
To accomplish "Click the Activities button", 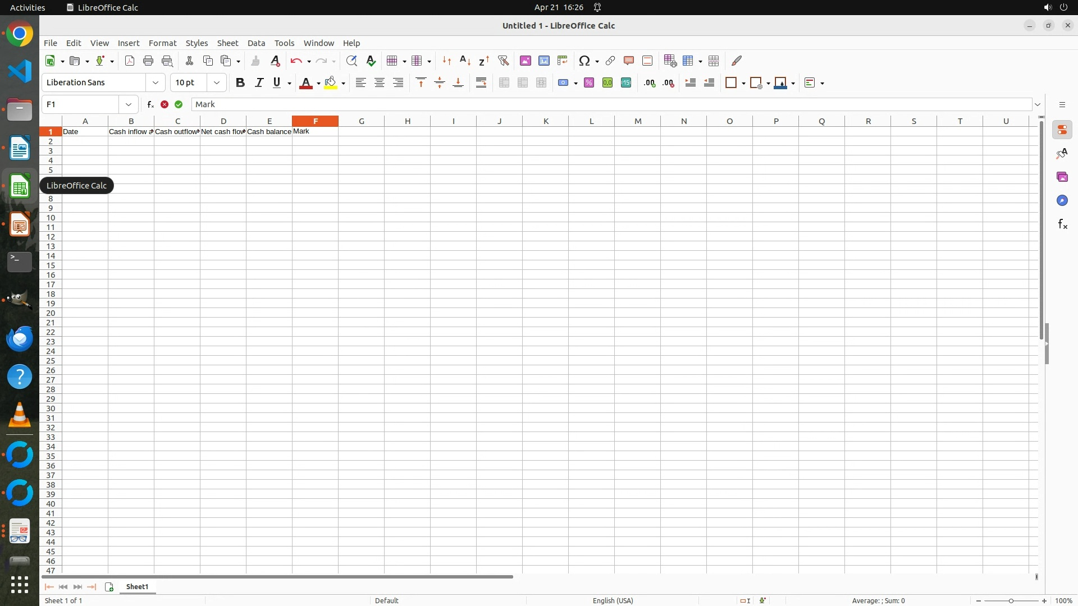I will tap(28, 7).
